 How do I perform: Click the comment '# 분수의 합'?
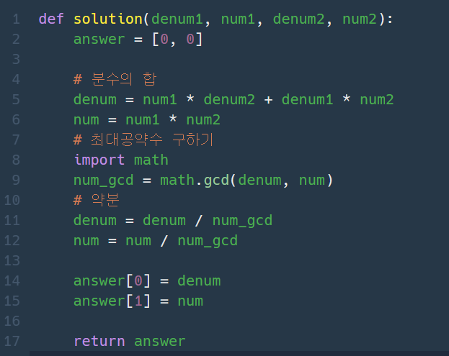point(115,79)
